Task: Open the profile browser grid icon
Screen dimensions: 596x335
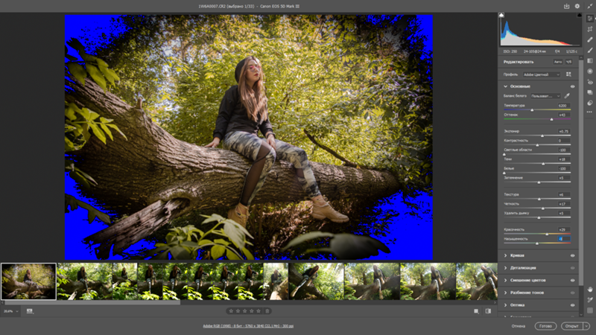Action: pyautogui.click(x=568, y=74)
